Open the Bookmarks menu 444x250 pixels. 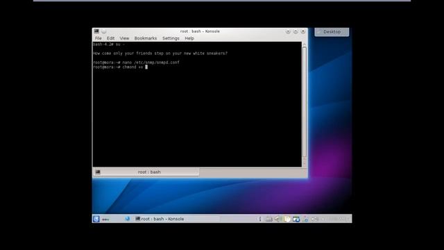point(145,38)
